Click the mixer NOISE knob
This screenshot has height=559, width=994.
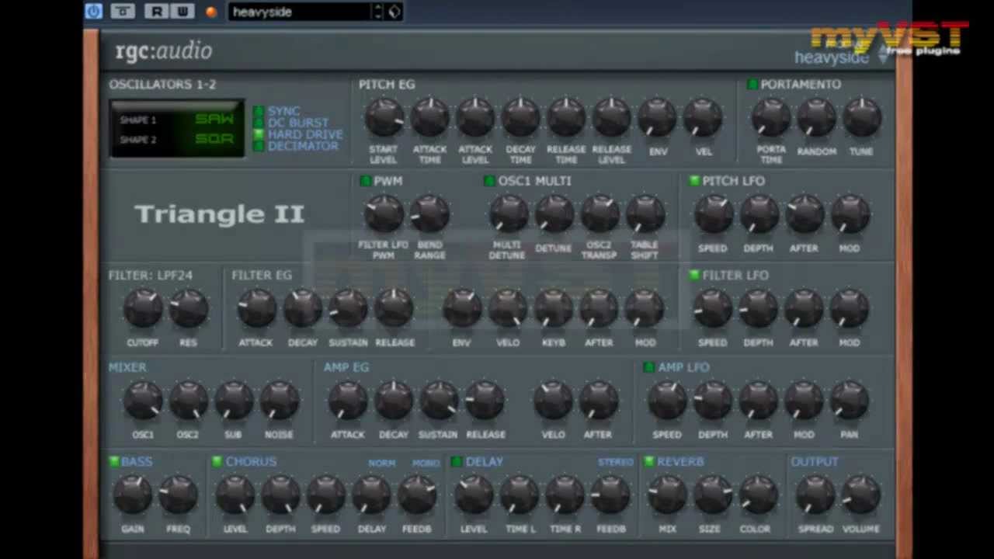click(x=280, y=401)
